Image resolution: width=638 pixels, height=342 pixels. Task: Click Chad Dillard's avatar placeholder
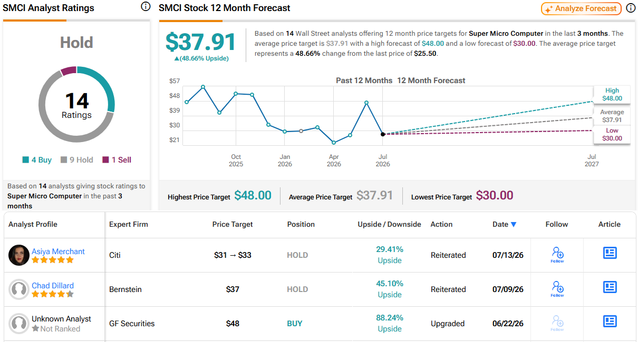pyautogui.click(x=18, y=289)
